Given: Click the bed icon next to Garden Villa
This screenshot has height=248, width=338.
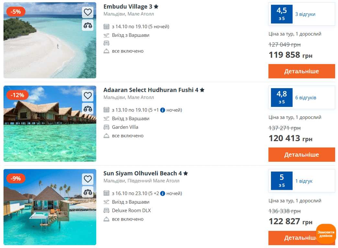Looking at the screenshot, I should point(107,127).
